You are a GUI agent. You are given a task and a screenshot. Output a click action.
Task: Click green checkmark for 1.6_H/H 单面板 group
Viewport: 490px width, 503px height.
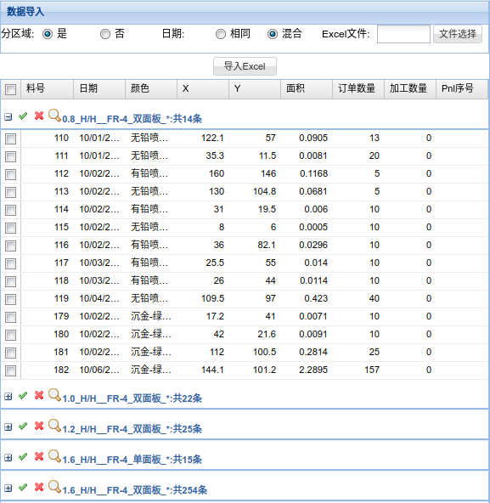23,457
